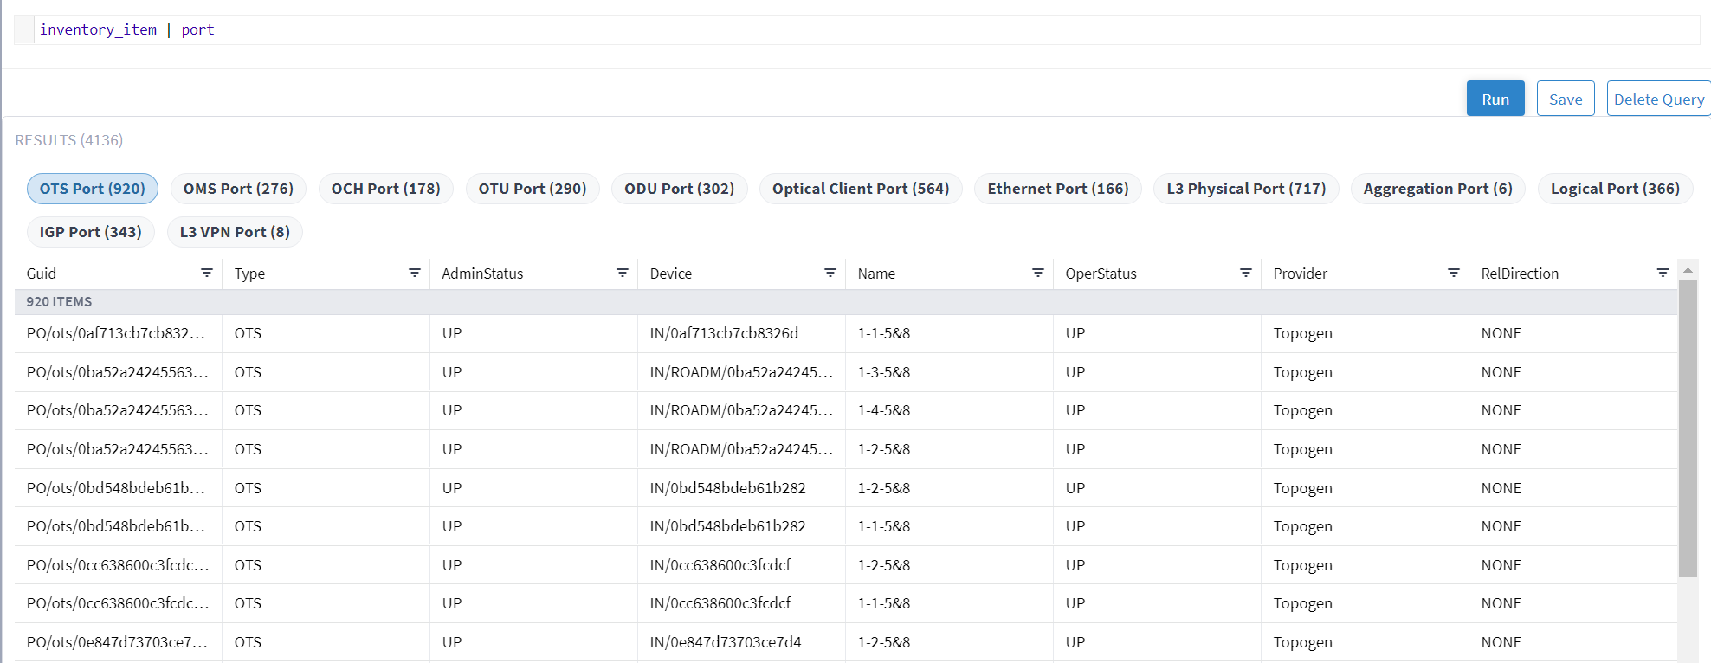
Task: Switch to Ethernet Port (166) tab
Action: pos(1058,189)
